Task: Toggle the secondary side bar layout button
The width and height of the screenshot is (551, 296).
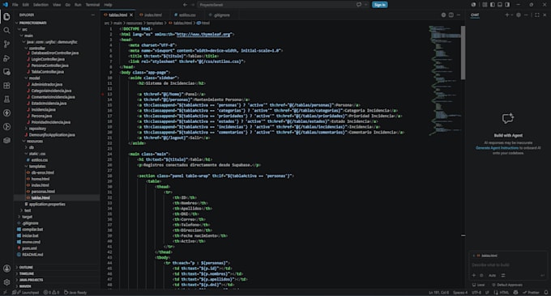Action: [x=507, y=5]
